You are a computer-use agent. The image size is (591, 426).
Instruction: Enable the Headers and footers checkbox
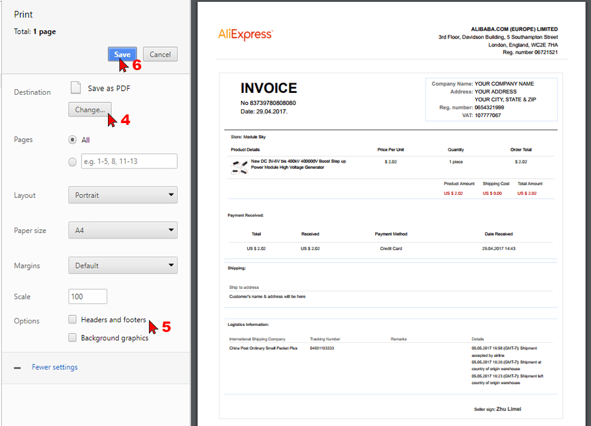coord(72,319)
